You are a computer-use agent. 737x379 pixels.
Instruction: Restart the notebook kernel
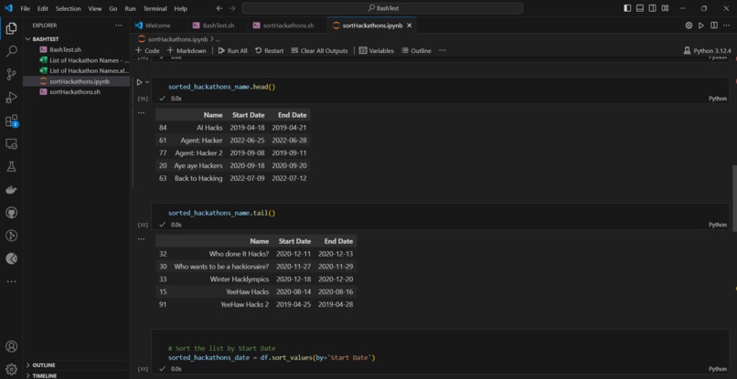click(270, 50)
